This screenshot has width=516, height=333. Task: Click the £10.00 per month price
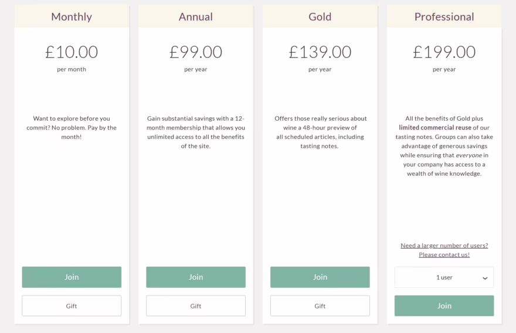click(72, 52)
